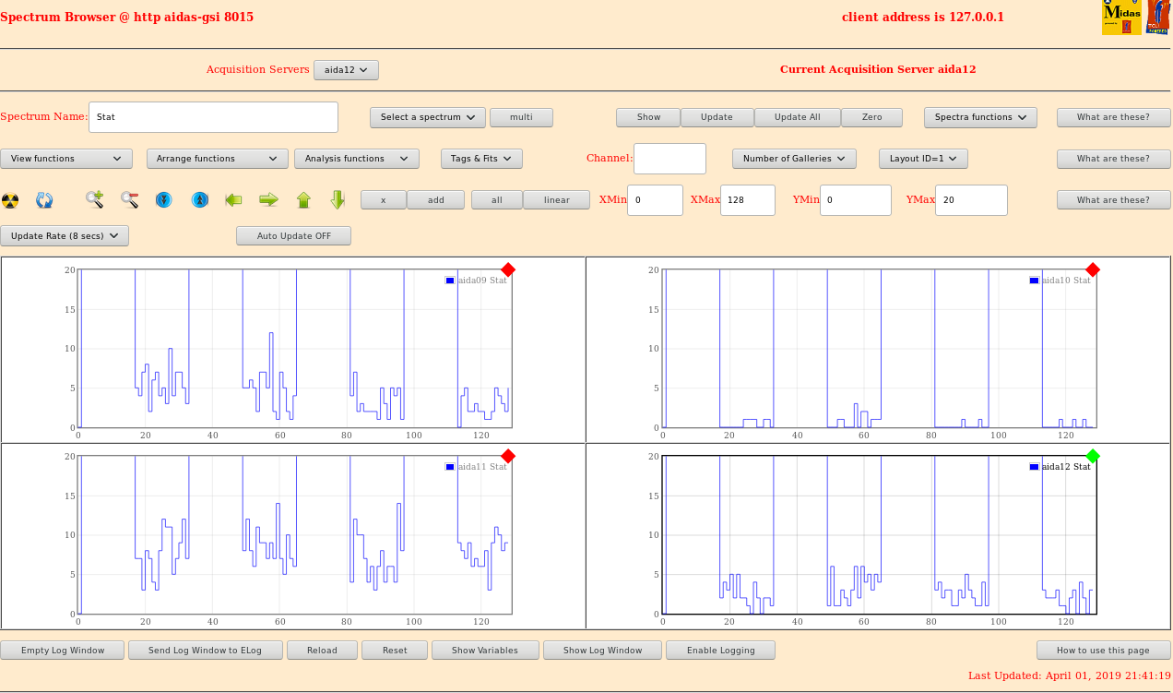This screenshot has height=693, width=1173.
Task: Click the zoom out magnifier icon
Action: point(129,199)
